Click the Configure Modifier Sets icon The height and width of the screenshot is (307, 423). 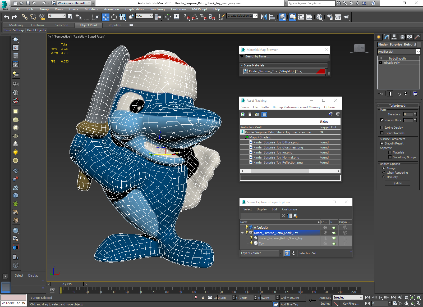point(415,94)
